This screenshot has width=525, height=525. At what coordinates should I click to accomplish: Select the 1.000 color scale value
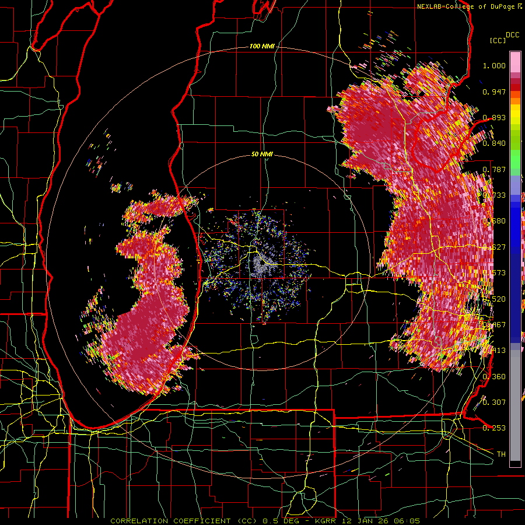[494, 65]
